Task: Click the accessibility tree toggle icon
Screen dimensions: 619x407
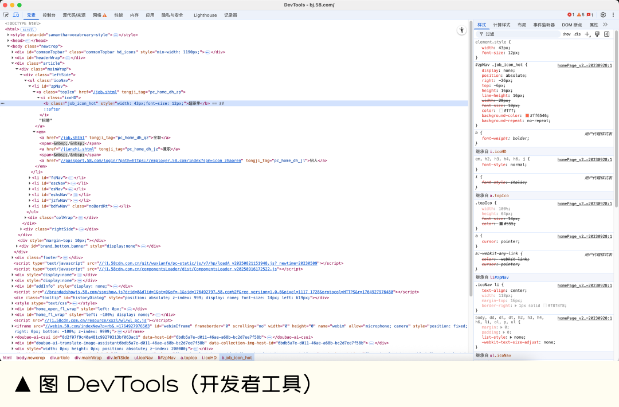Action: [x=461, y=30]
